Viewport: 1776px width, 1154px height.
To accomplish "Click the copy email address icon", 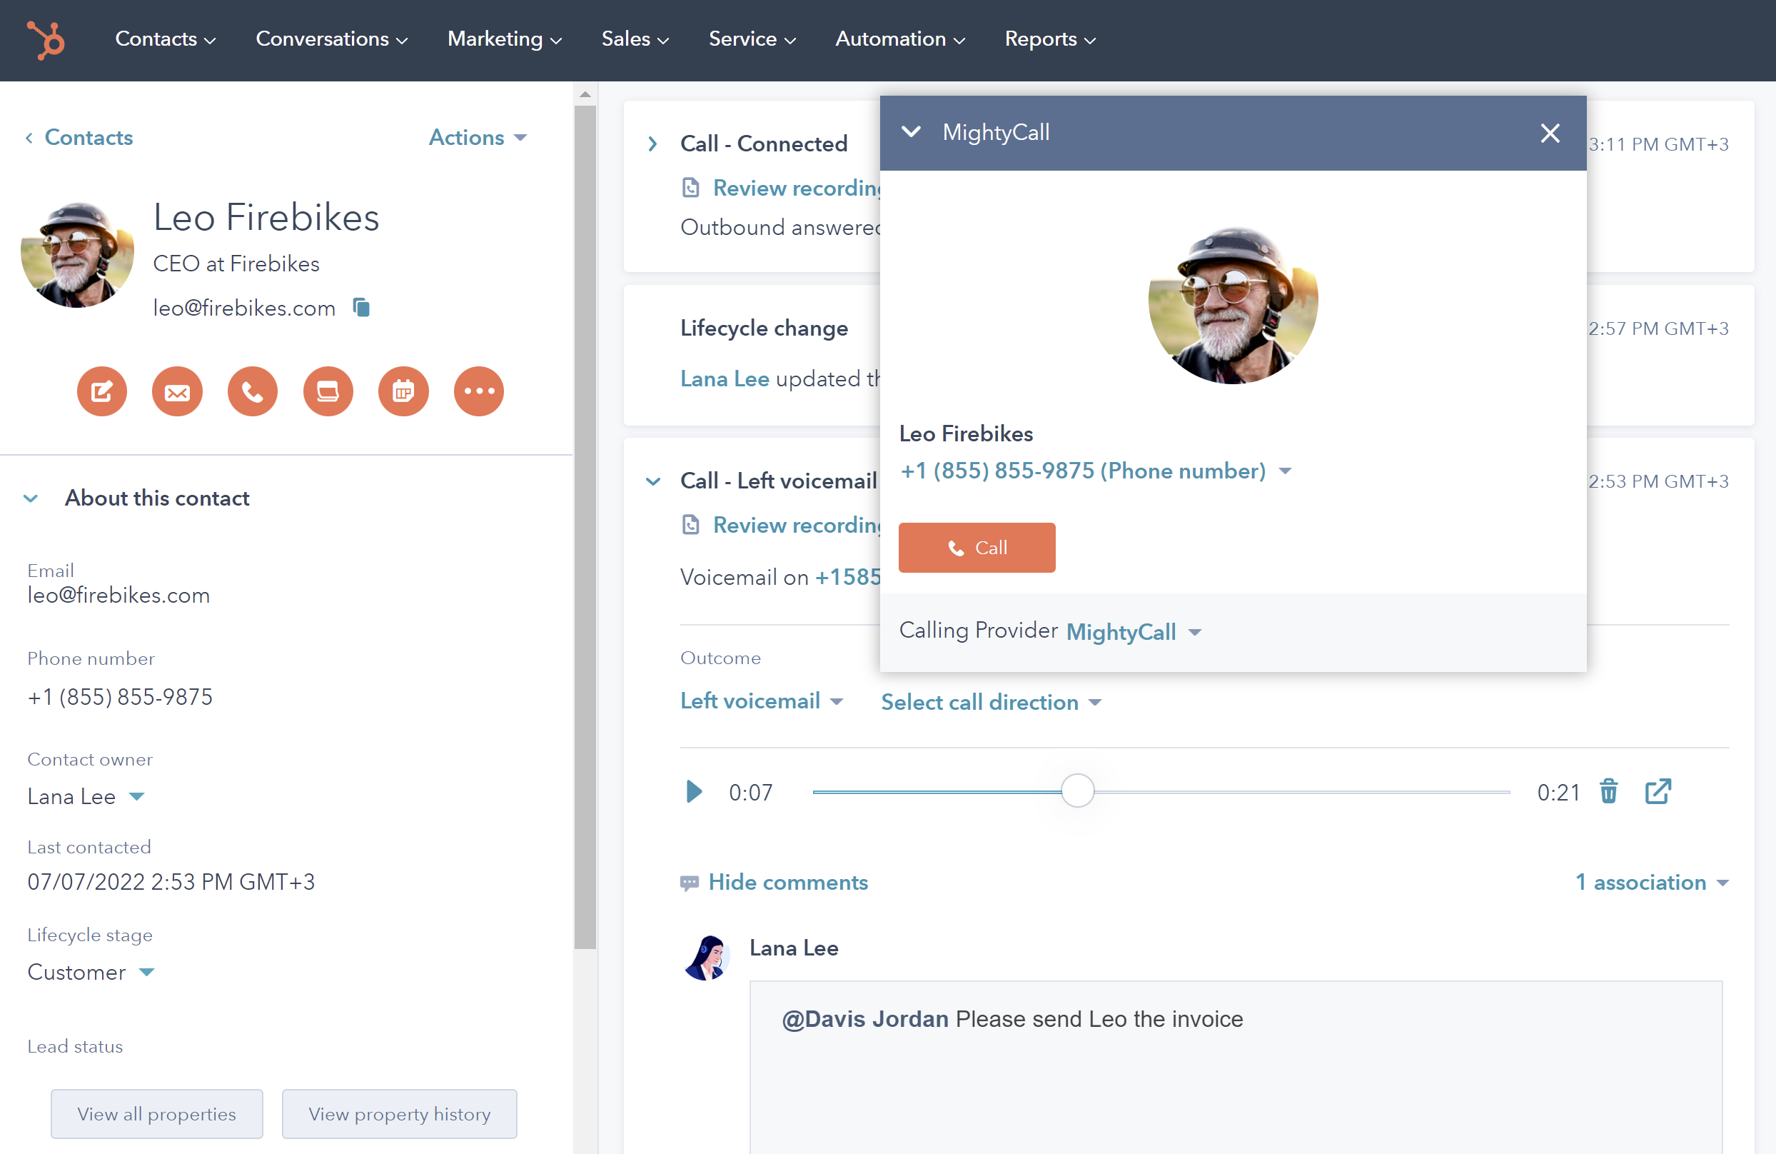I will [363, 307].
